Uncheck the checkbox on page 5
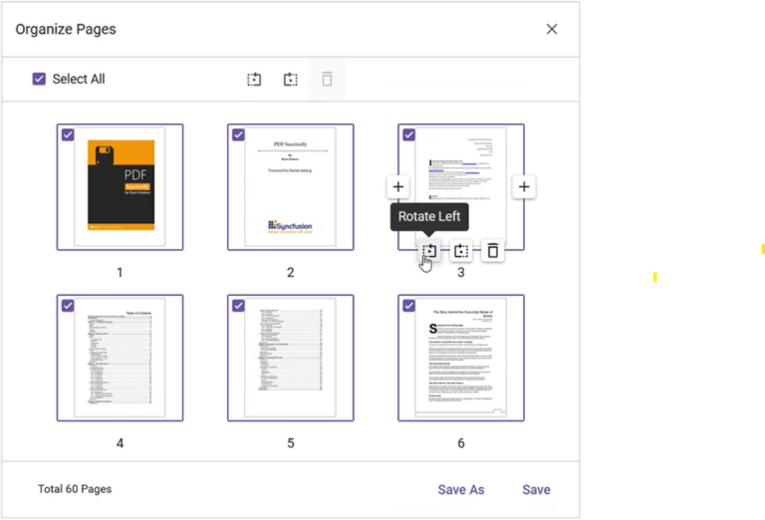 pyautogui.click(x=239, y=306)
